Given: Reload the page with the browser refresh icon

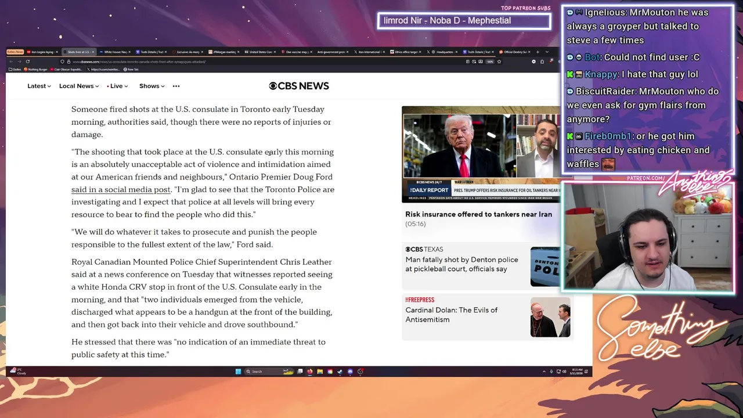Looking at the screenshot, I should (28, 62).
